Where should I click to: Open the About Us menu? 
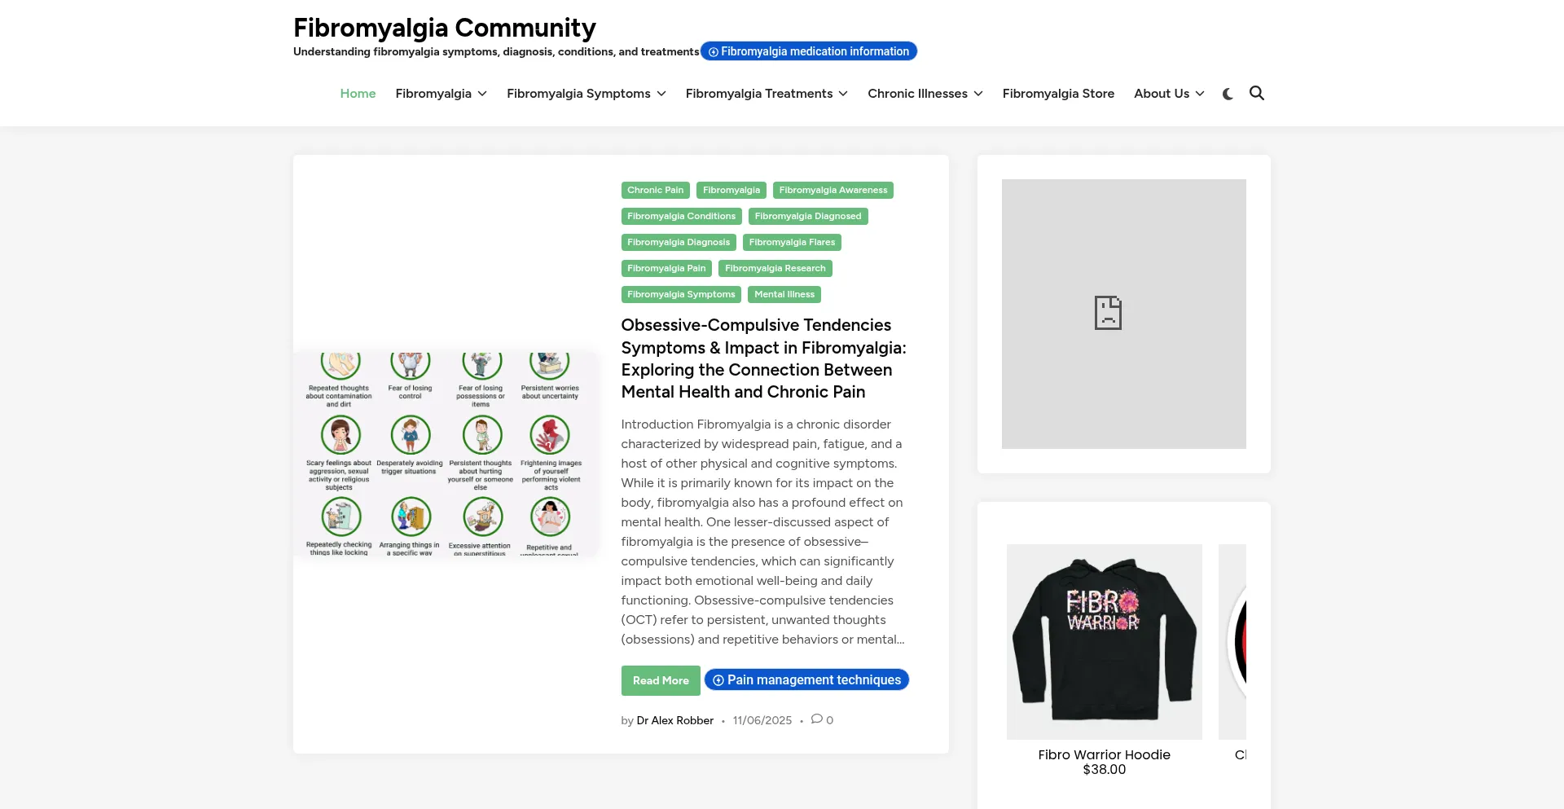[1168, 94]
